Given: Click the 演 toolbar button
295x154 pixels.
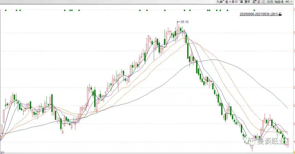Looking at the screenshot, I should (241, 2).
